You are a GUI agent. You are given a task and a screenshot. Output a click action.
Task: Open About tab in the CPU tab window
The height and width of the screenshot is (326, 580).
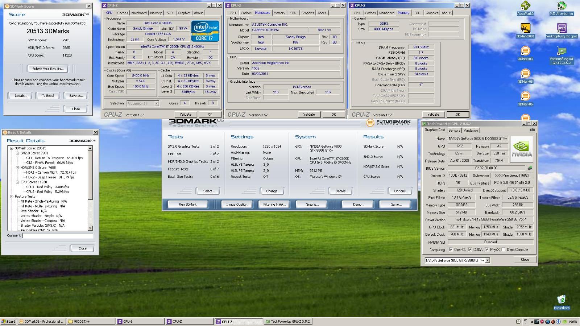coord(198,13)
